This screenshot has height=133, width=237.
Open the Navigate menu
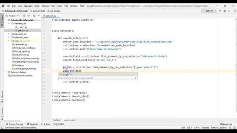click(29, 6)
